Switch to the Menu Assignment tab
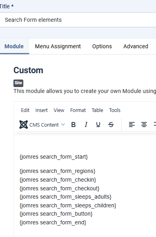 (x=58, y=46)
